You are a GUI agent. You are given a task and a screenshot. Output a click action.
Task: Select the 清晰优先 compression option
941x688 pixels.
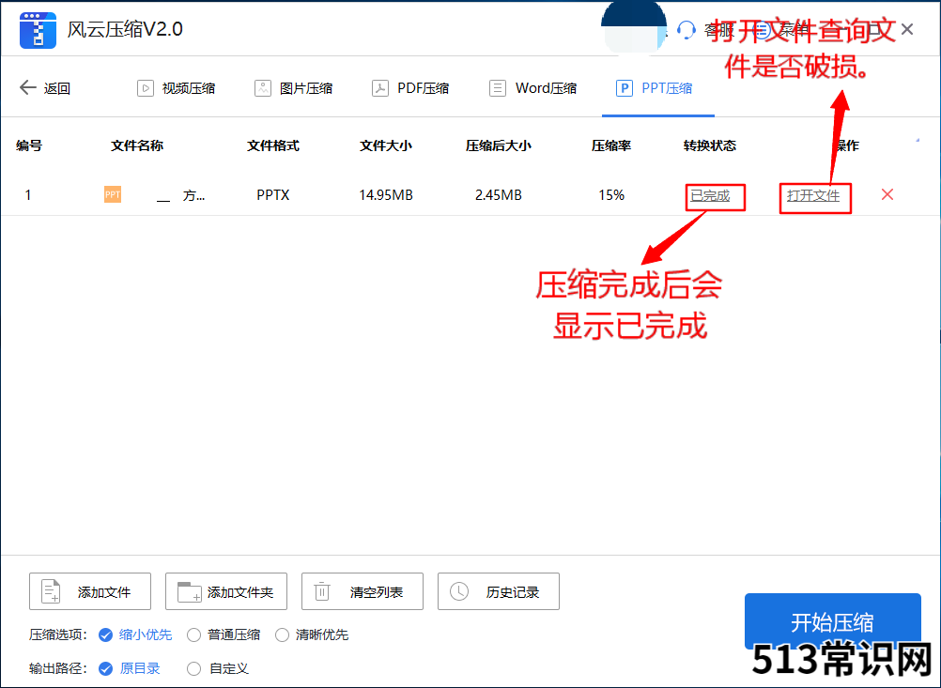(x=312, y=634)
